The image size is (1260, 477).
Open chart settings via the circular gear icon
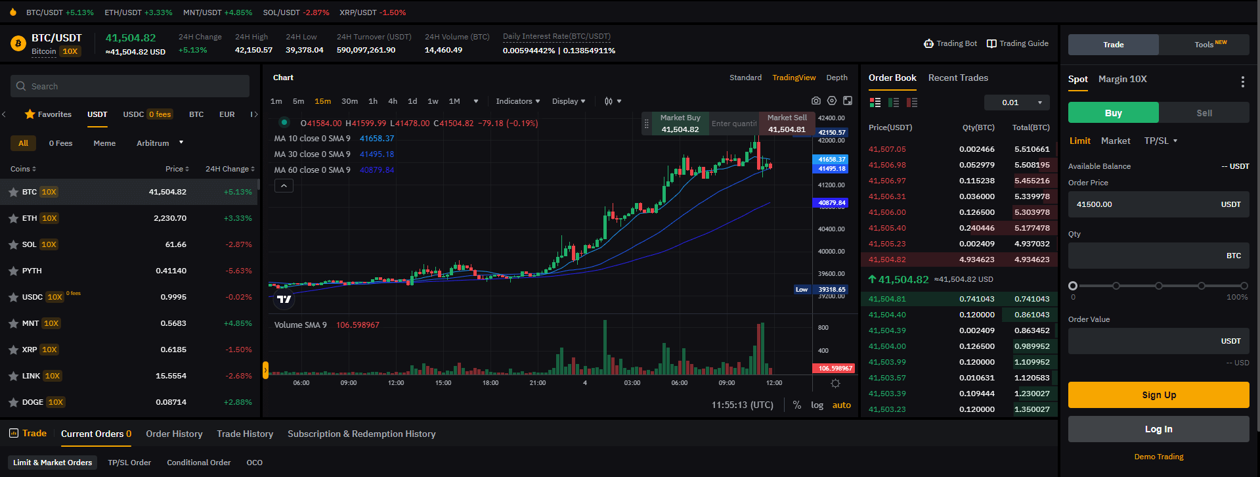pyautogui.click(x=832, y=101)
